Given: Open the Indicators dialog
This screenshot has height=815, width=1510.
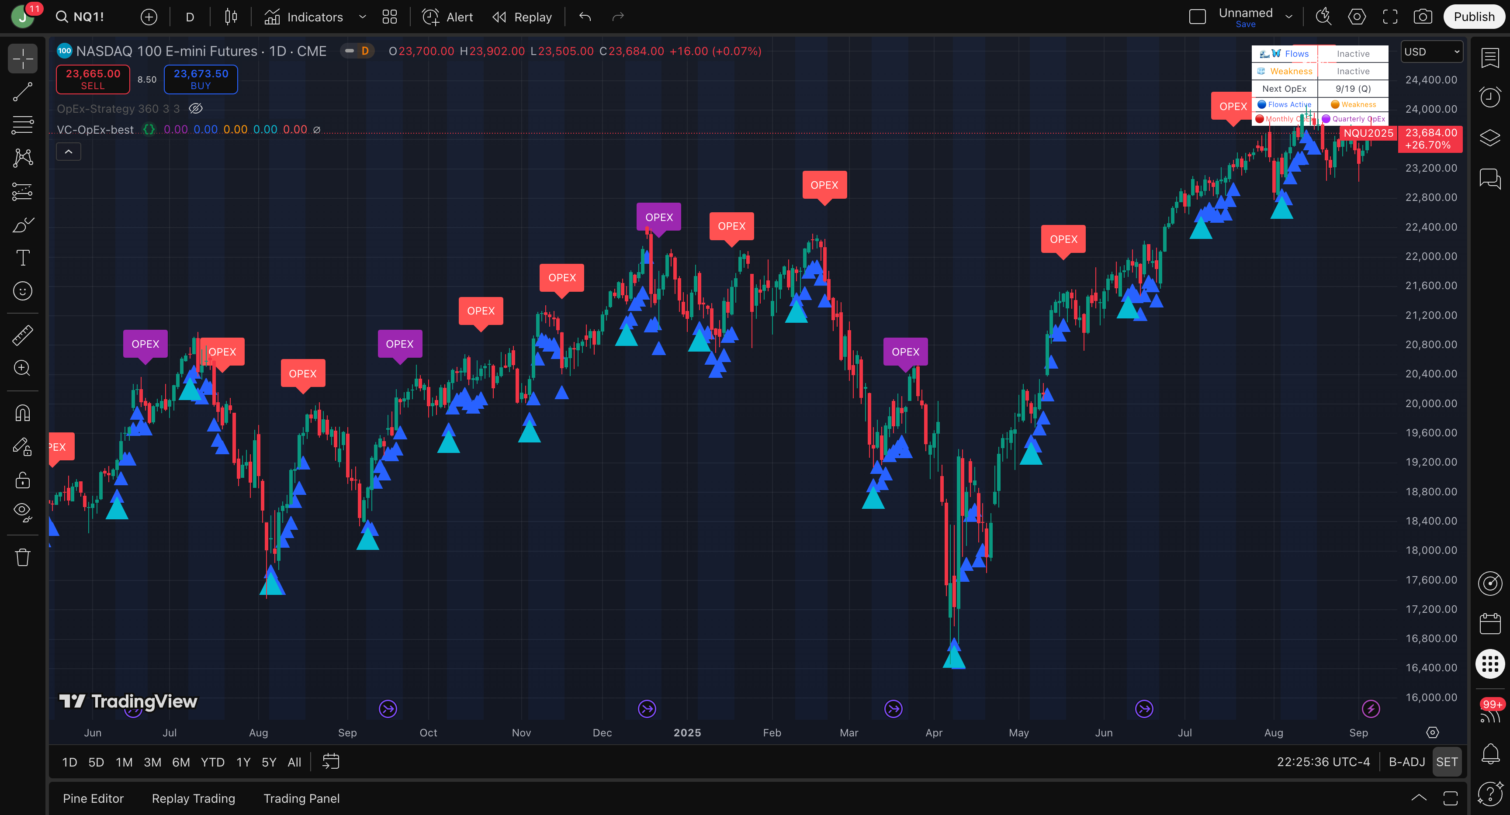Looking at the screenshot, I should point(304,17).
